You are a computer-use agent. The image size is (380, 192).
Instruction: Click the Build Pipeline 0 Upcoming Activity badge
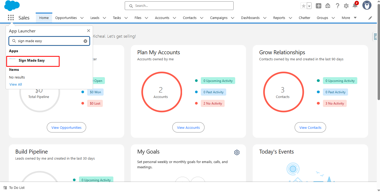click(96, 180)
